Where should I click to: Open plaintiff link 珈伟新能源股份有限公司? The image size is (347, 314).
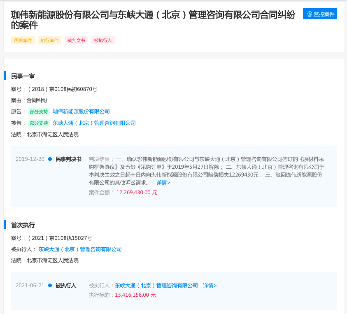81,112
